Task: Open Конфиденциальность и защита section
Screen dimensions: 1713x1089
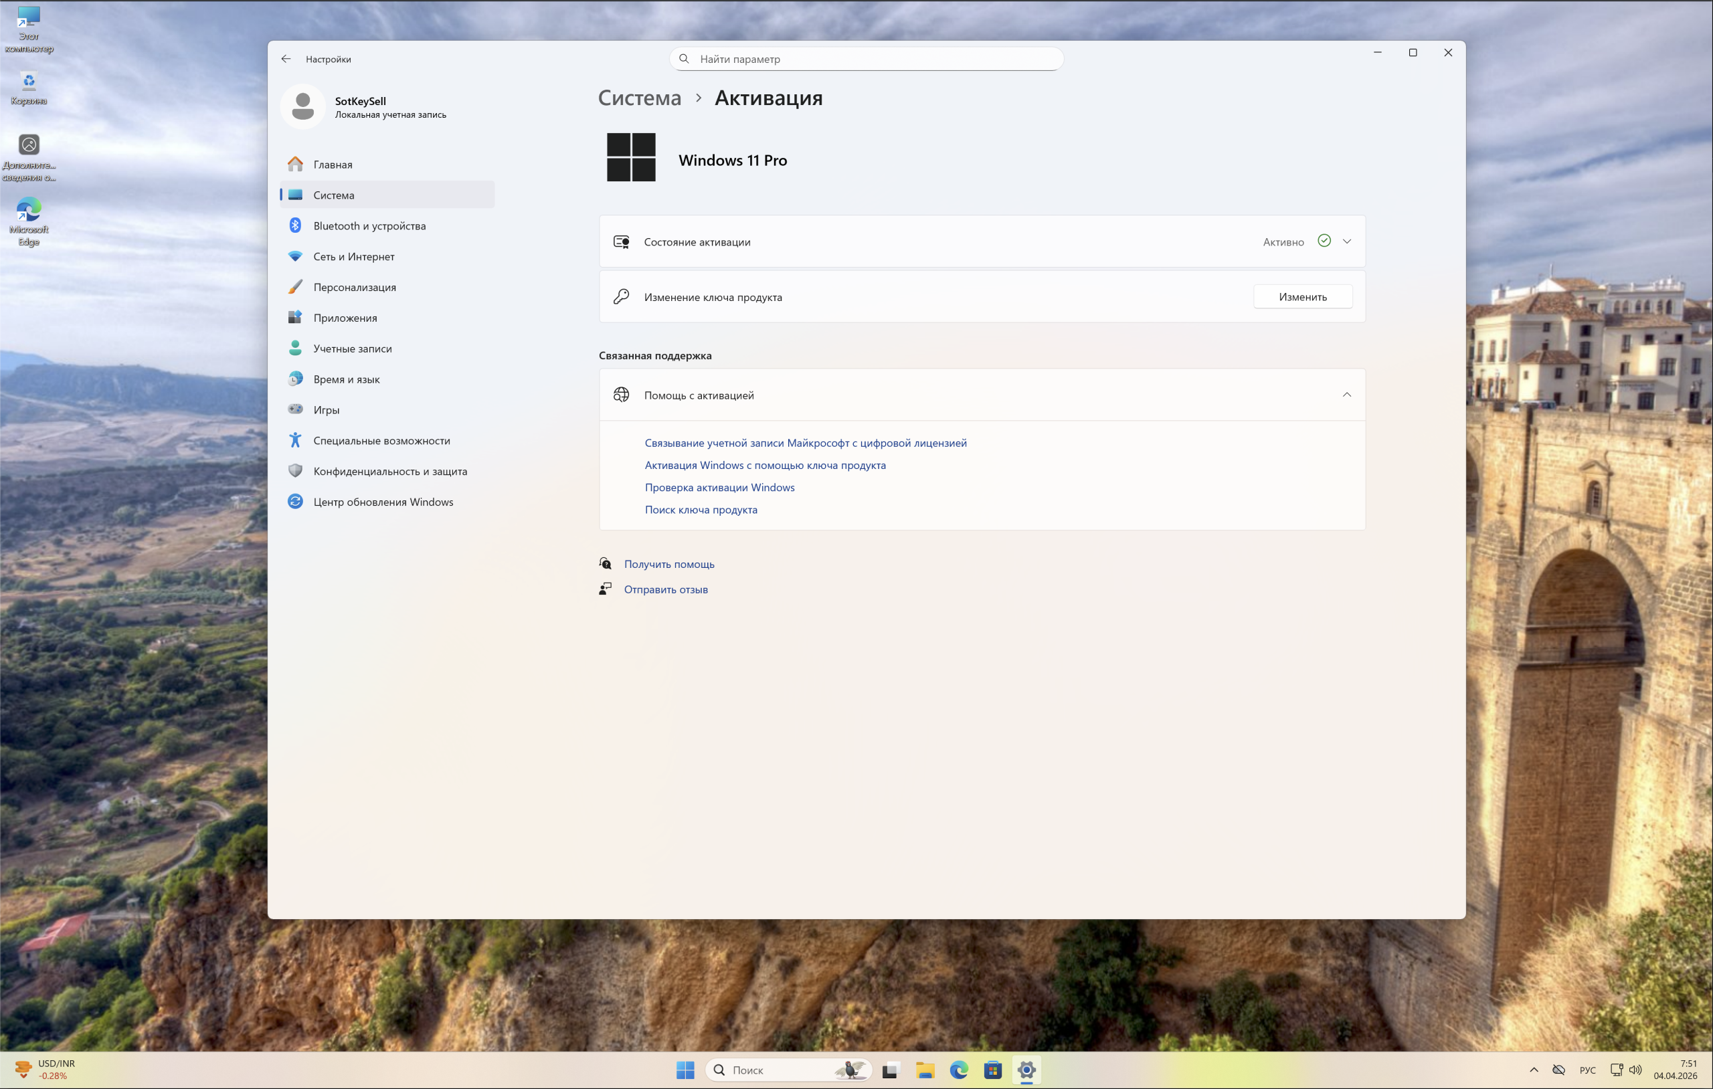Action: pos(390,471)
